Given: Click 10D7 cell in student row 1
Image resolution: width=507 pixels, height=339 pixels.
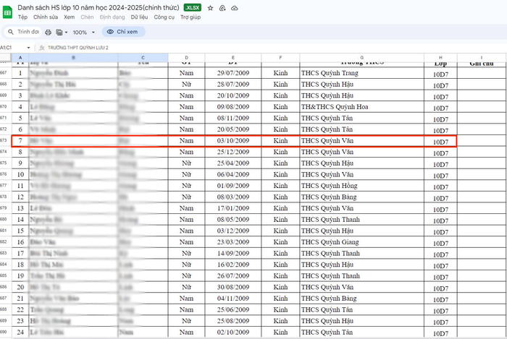Looking at the screenshot, I should (440, 74).
